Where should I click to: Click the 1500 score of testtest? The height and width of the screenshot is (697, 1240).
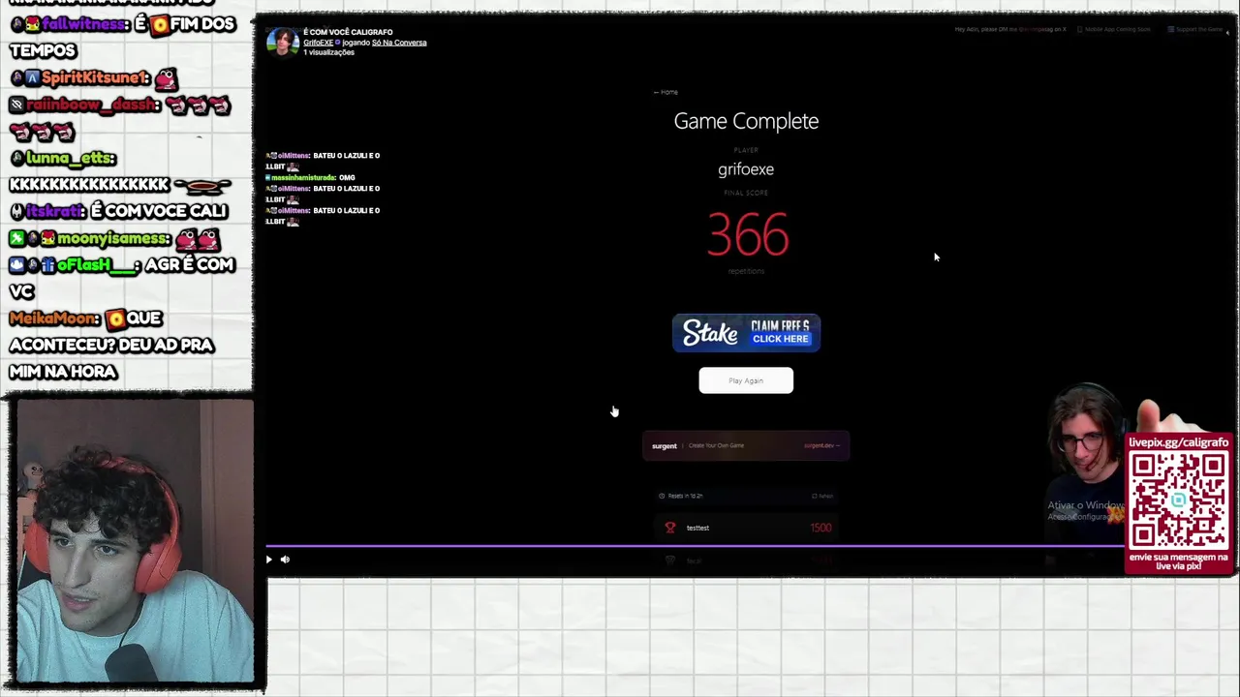click(821, 528)
